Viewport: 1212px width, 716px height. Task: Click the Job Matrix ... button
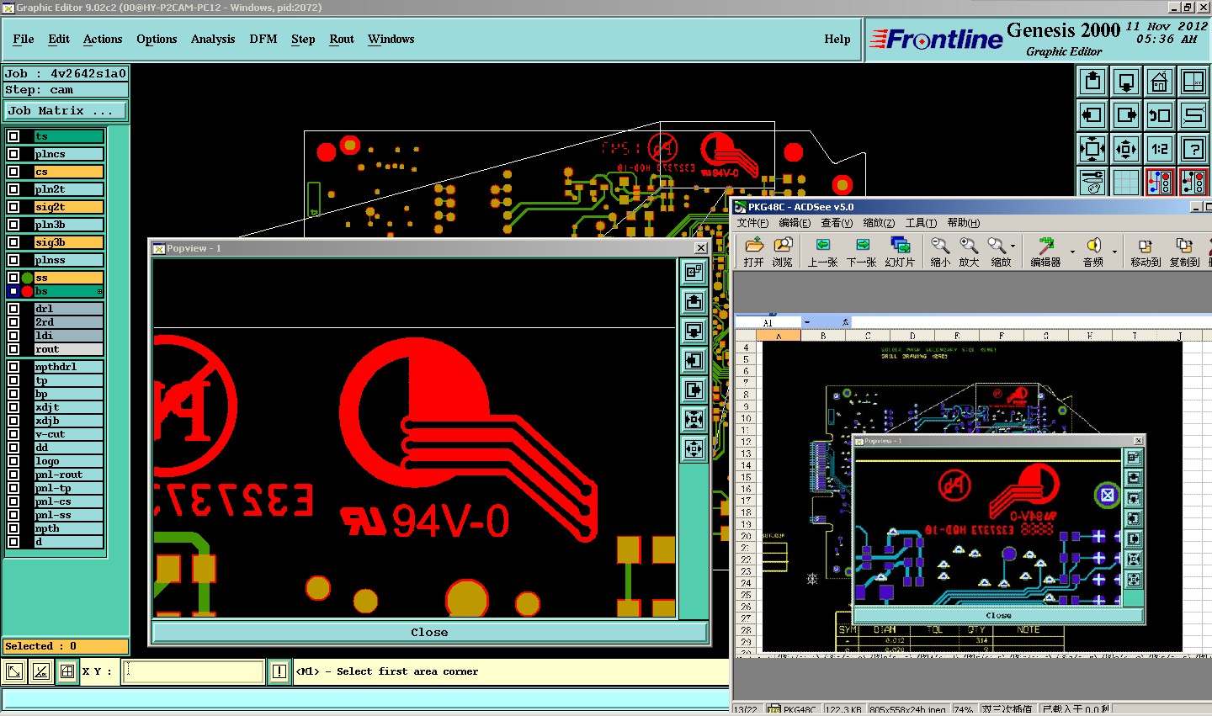point(66,110)
